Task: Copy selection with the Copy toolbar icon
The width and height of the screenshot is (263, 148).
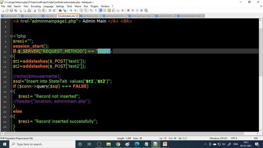Action: tap(39, 10)
